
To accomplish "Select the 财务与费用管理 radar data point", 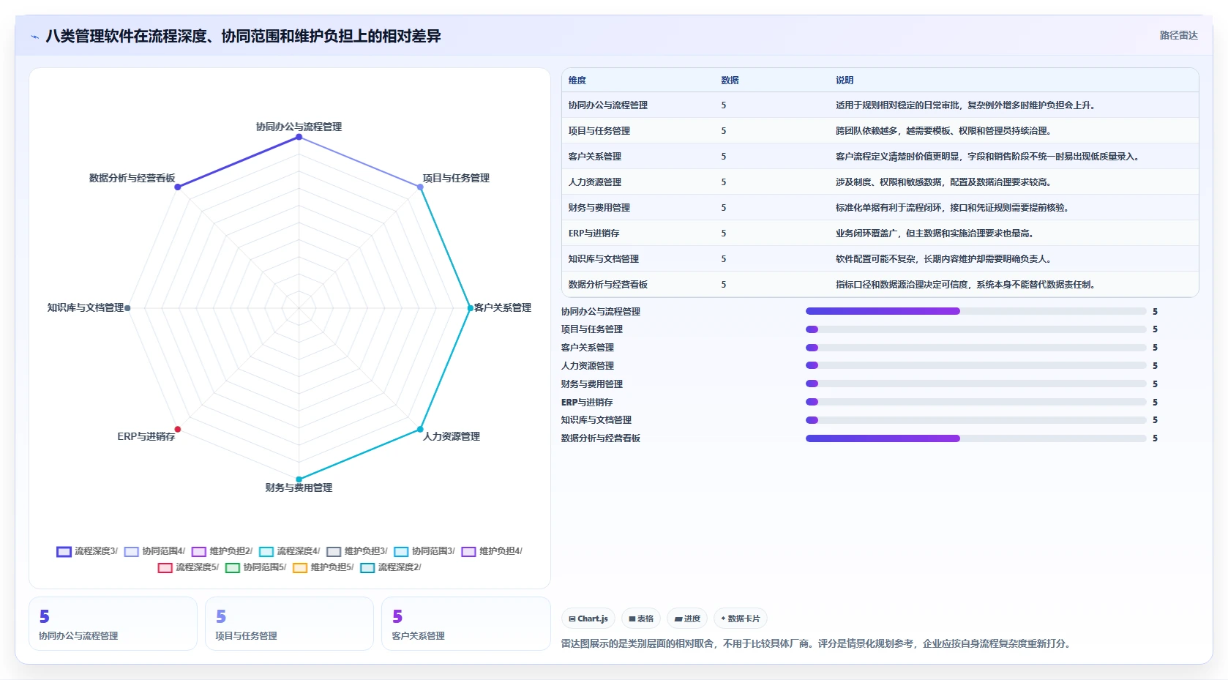I will 299,479.
